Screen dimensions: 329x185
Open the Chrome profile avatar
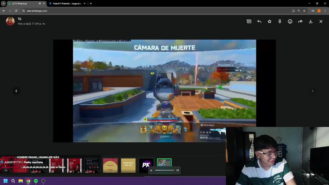pos(319,11)
